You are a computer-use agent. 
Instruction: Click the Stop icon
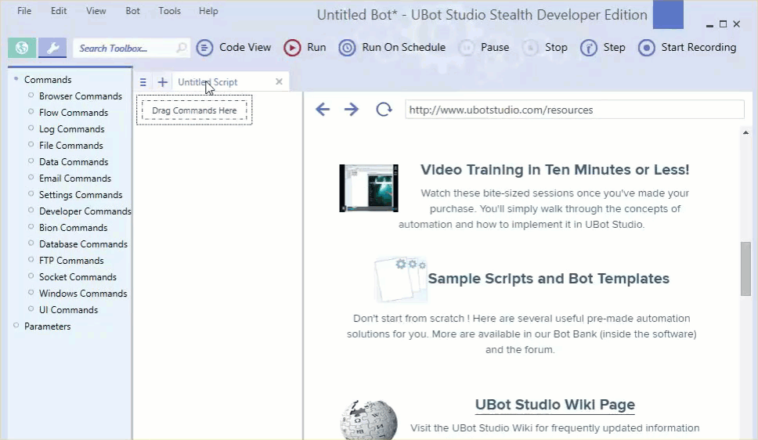[530, 48]
